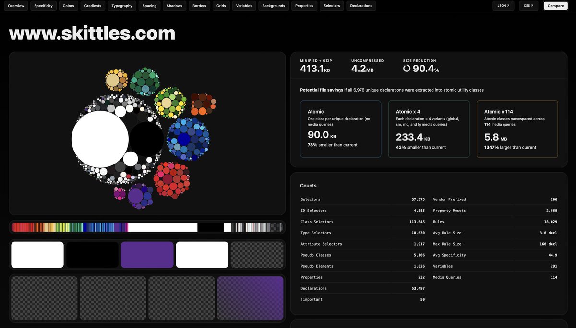Click the first white color swatch
The image size is (576, 328).
[37, 255]
